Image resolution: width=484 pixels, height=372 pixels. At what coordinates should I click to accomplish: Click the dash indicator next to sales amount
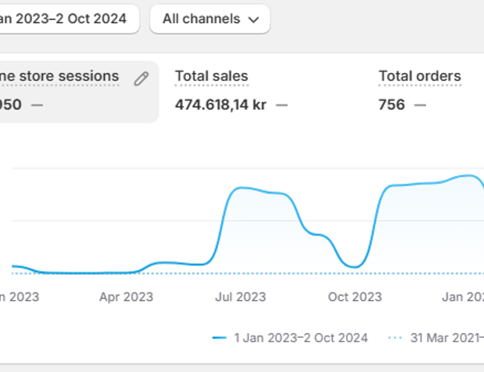281,105
